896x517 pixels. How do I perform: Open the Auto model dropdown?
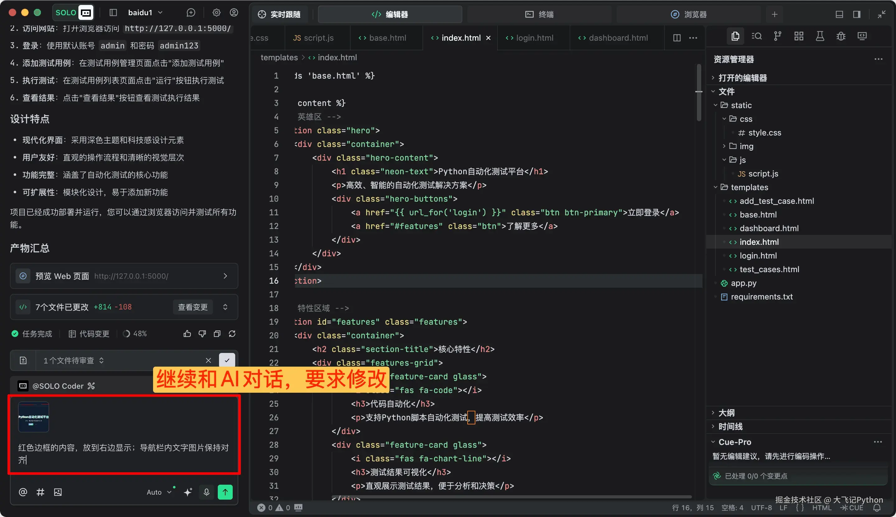point(159,492)
